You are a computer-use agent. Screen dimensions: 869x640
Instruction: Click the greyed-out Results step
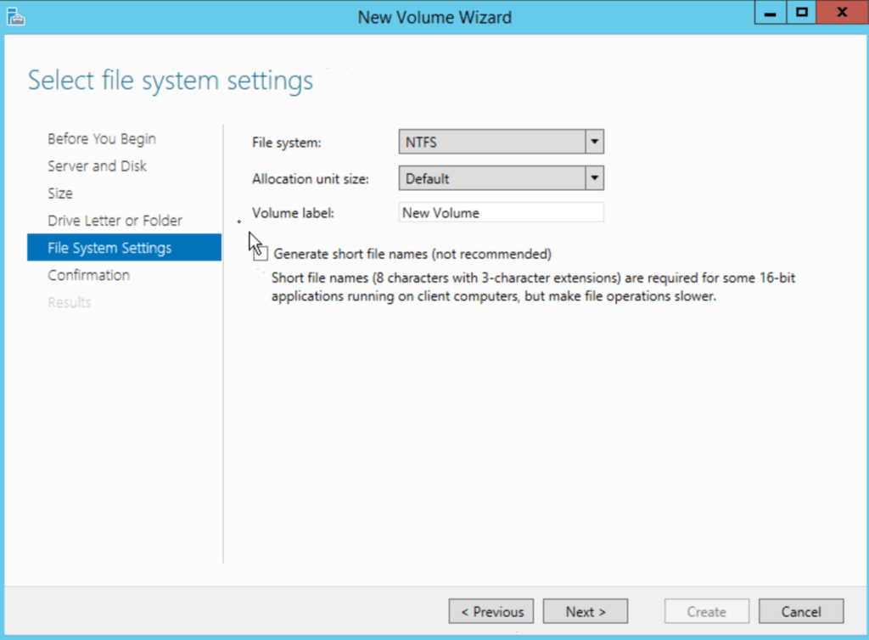tap(69, 302)
